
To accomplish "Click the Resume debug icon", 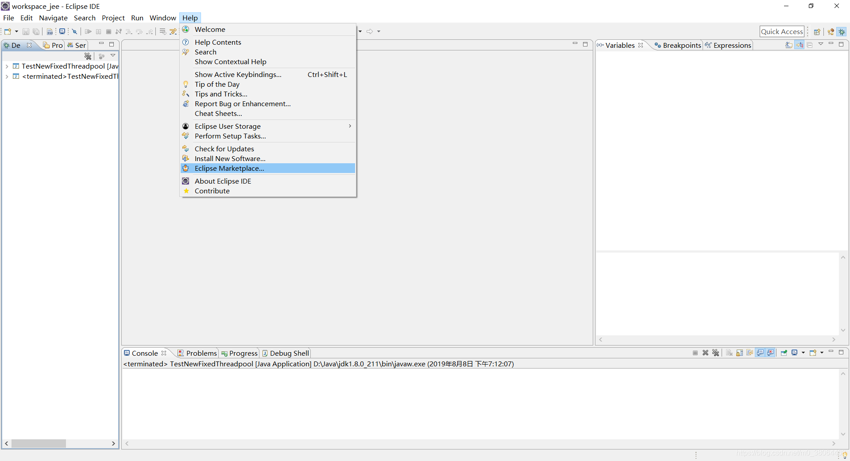I will click(88, 31).
